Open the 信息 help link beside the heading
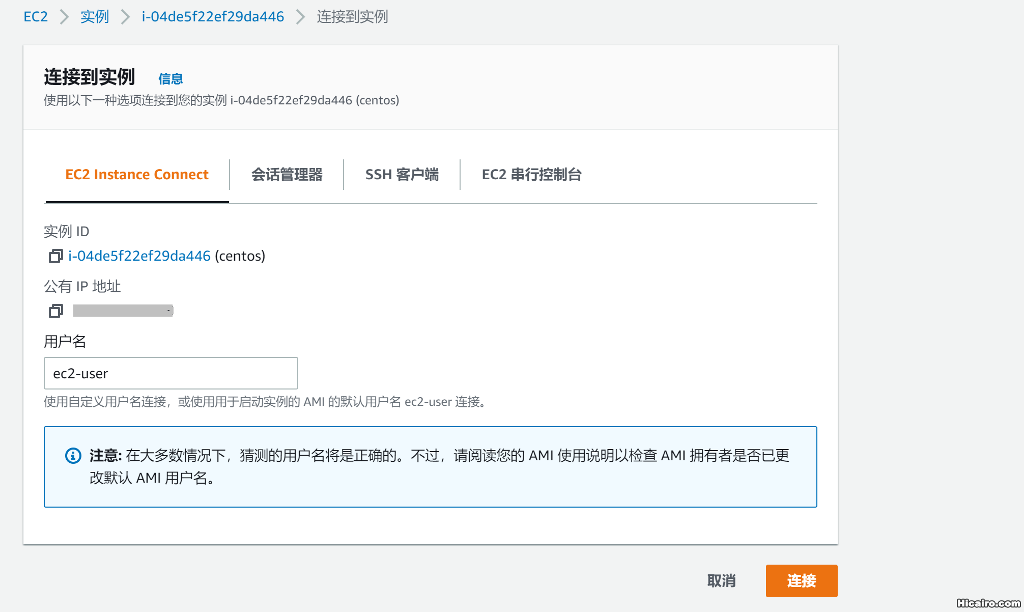This screenshot has height=612, width=1024. point(170,78)
